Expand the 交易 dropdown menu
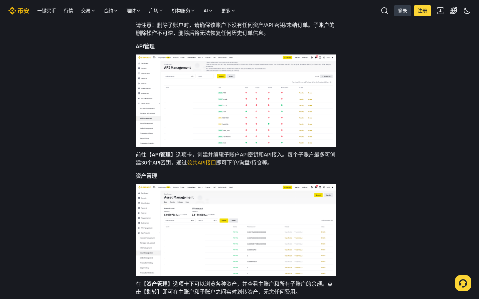 pos(88,11)
